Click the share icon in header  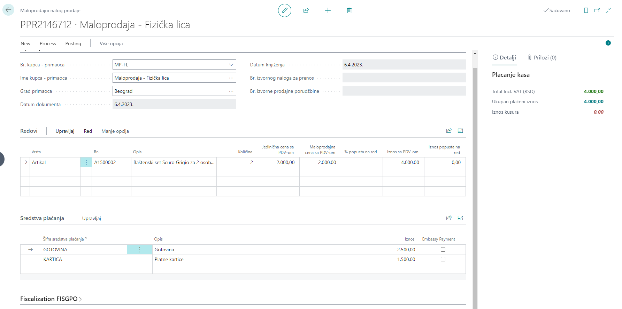point(306,10)
